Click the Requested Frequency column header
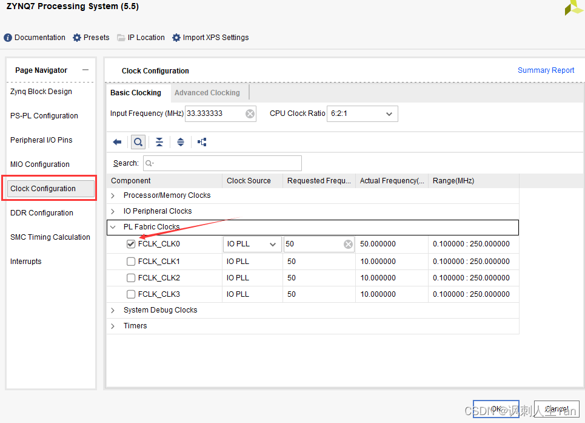The width and height of the screenshot is (585, 423). [x=319, y=181]
